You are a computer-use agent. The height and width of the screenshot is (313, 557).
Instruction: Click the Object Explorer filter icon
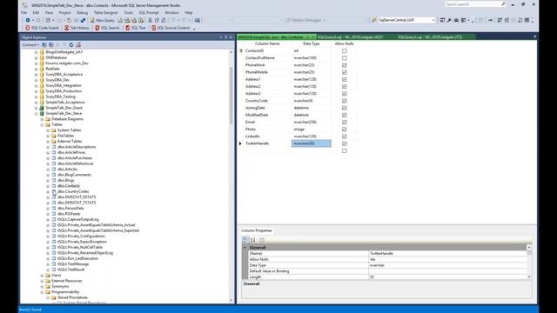pos(64,44)
